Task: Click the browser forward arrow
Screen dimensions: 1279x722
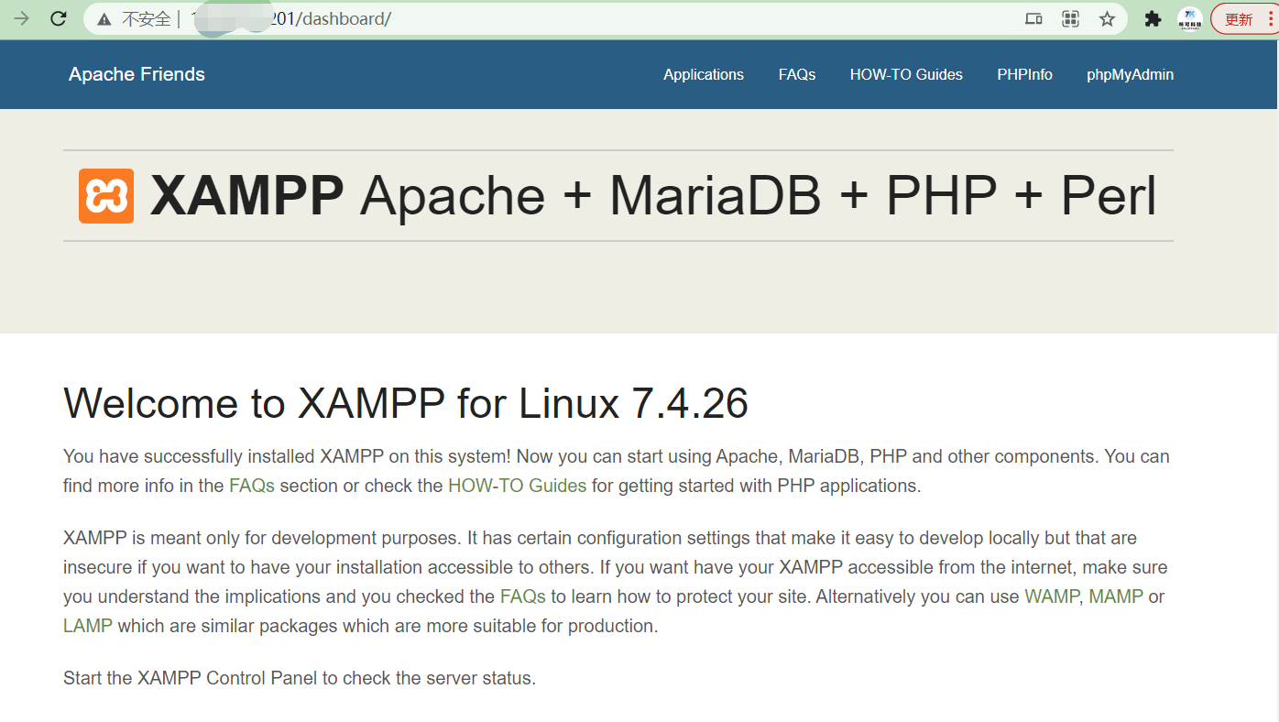Action: (21, 18)
